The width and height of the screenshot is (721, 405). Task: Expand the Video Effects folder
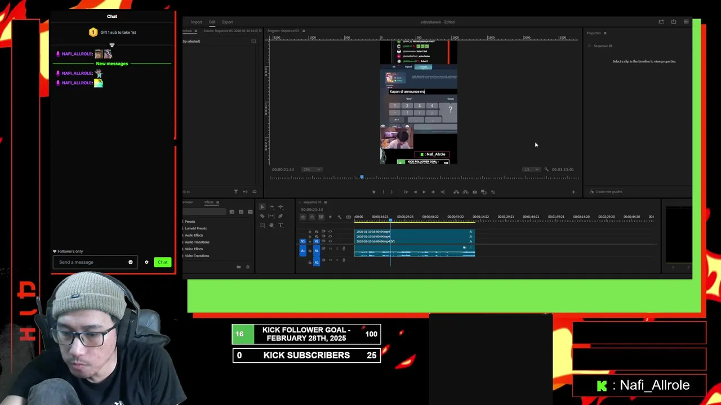[x=194, y=249]
